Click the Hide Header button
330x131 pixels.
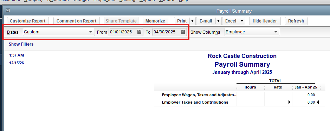[265, 21]
